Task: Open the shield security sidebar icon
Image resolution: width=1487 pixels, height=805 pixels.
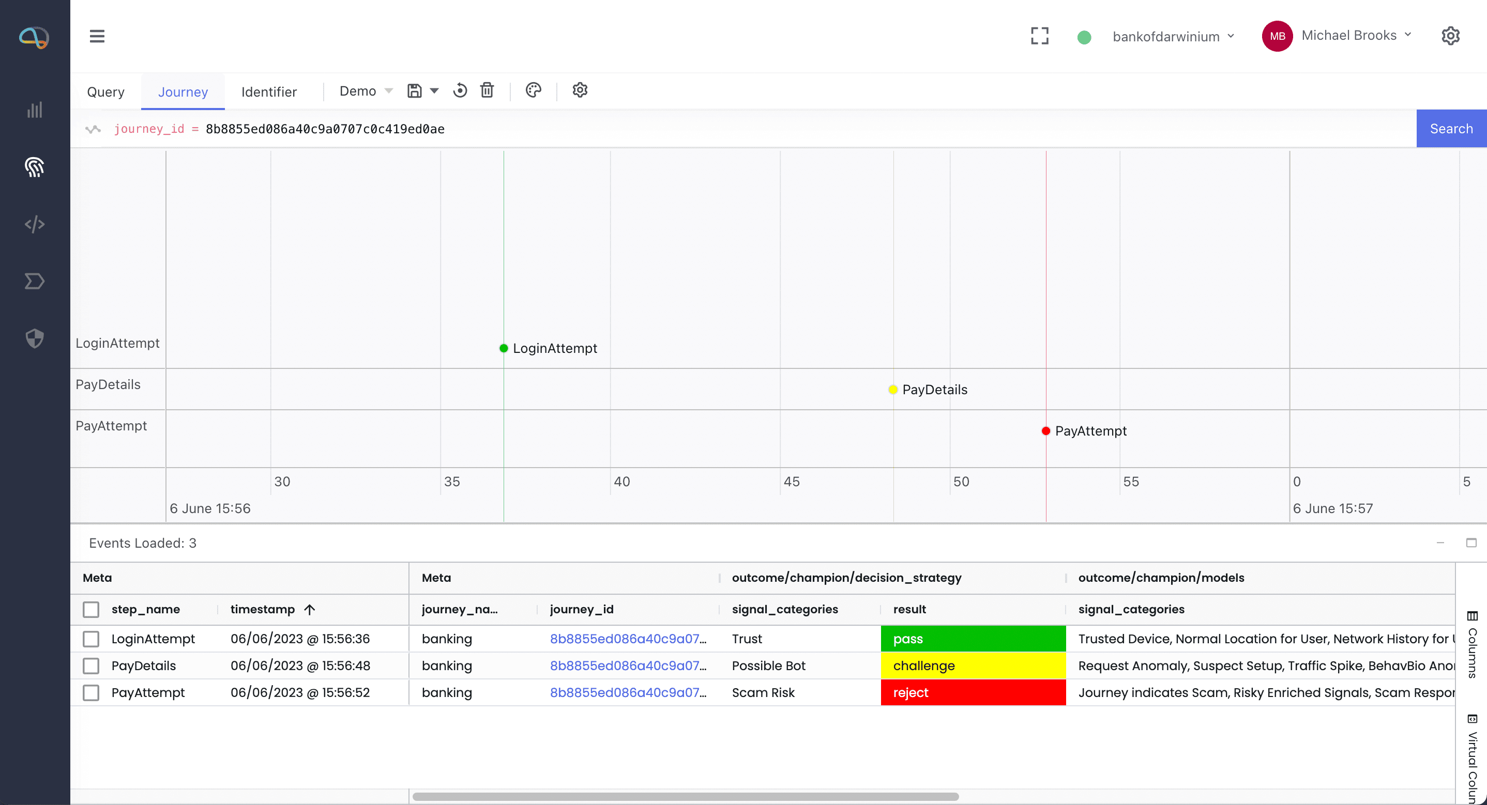Action: click(35, 338)
